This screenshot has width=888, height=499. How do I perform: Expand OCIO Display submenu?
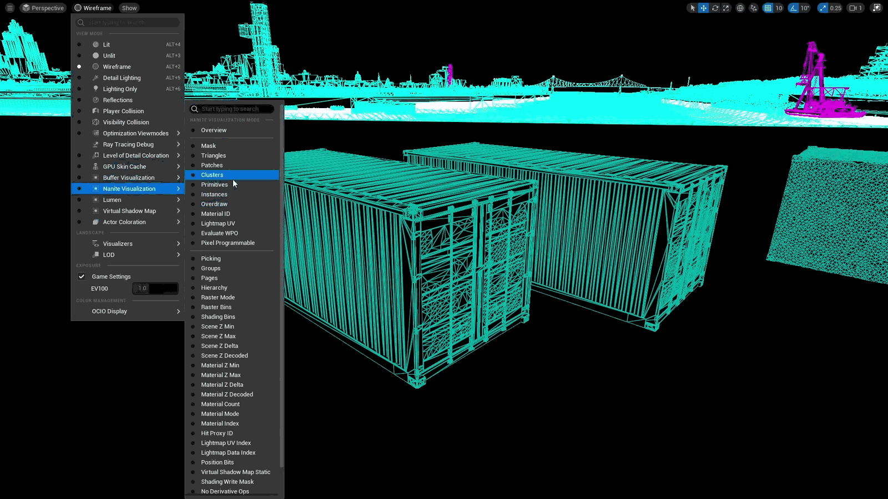click(128, 311)
